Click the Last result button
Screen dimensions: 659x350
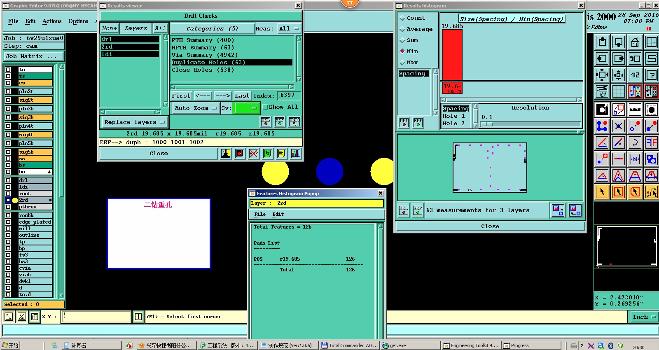click(x=242, y=96)
